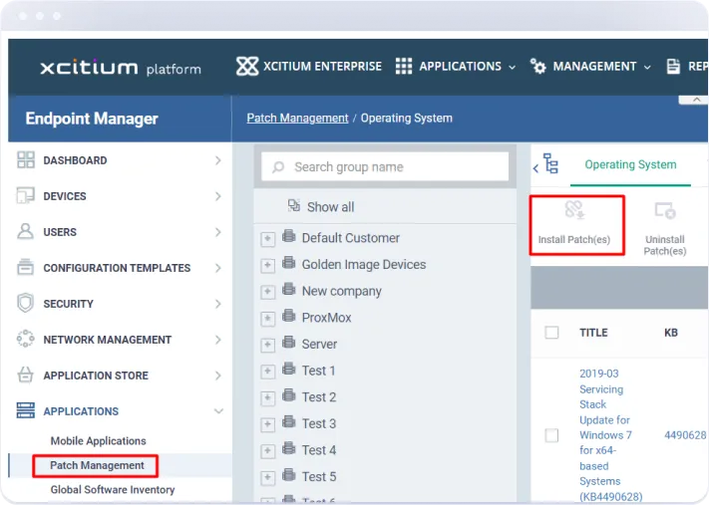Open Patch Management in the sidebar

click(97, 465)
